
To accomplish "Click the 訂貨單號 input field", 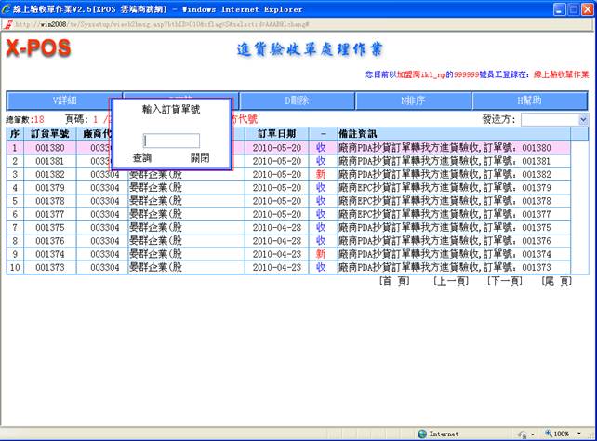I will click(171, 140).
